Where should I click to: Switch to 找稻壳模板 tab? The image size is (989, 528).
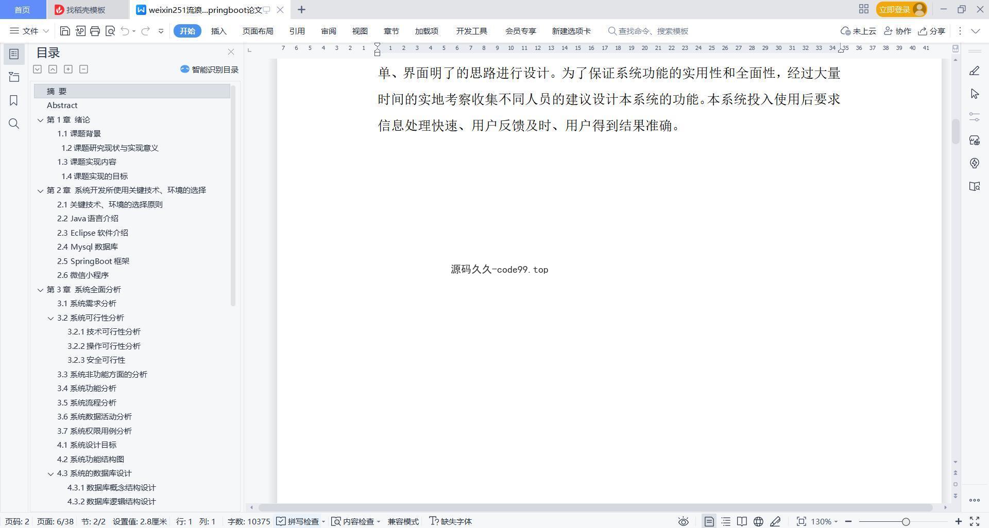pyautogui.click(x=87, y=9)
